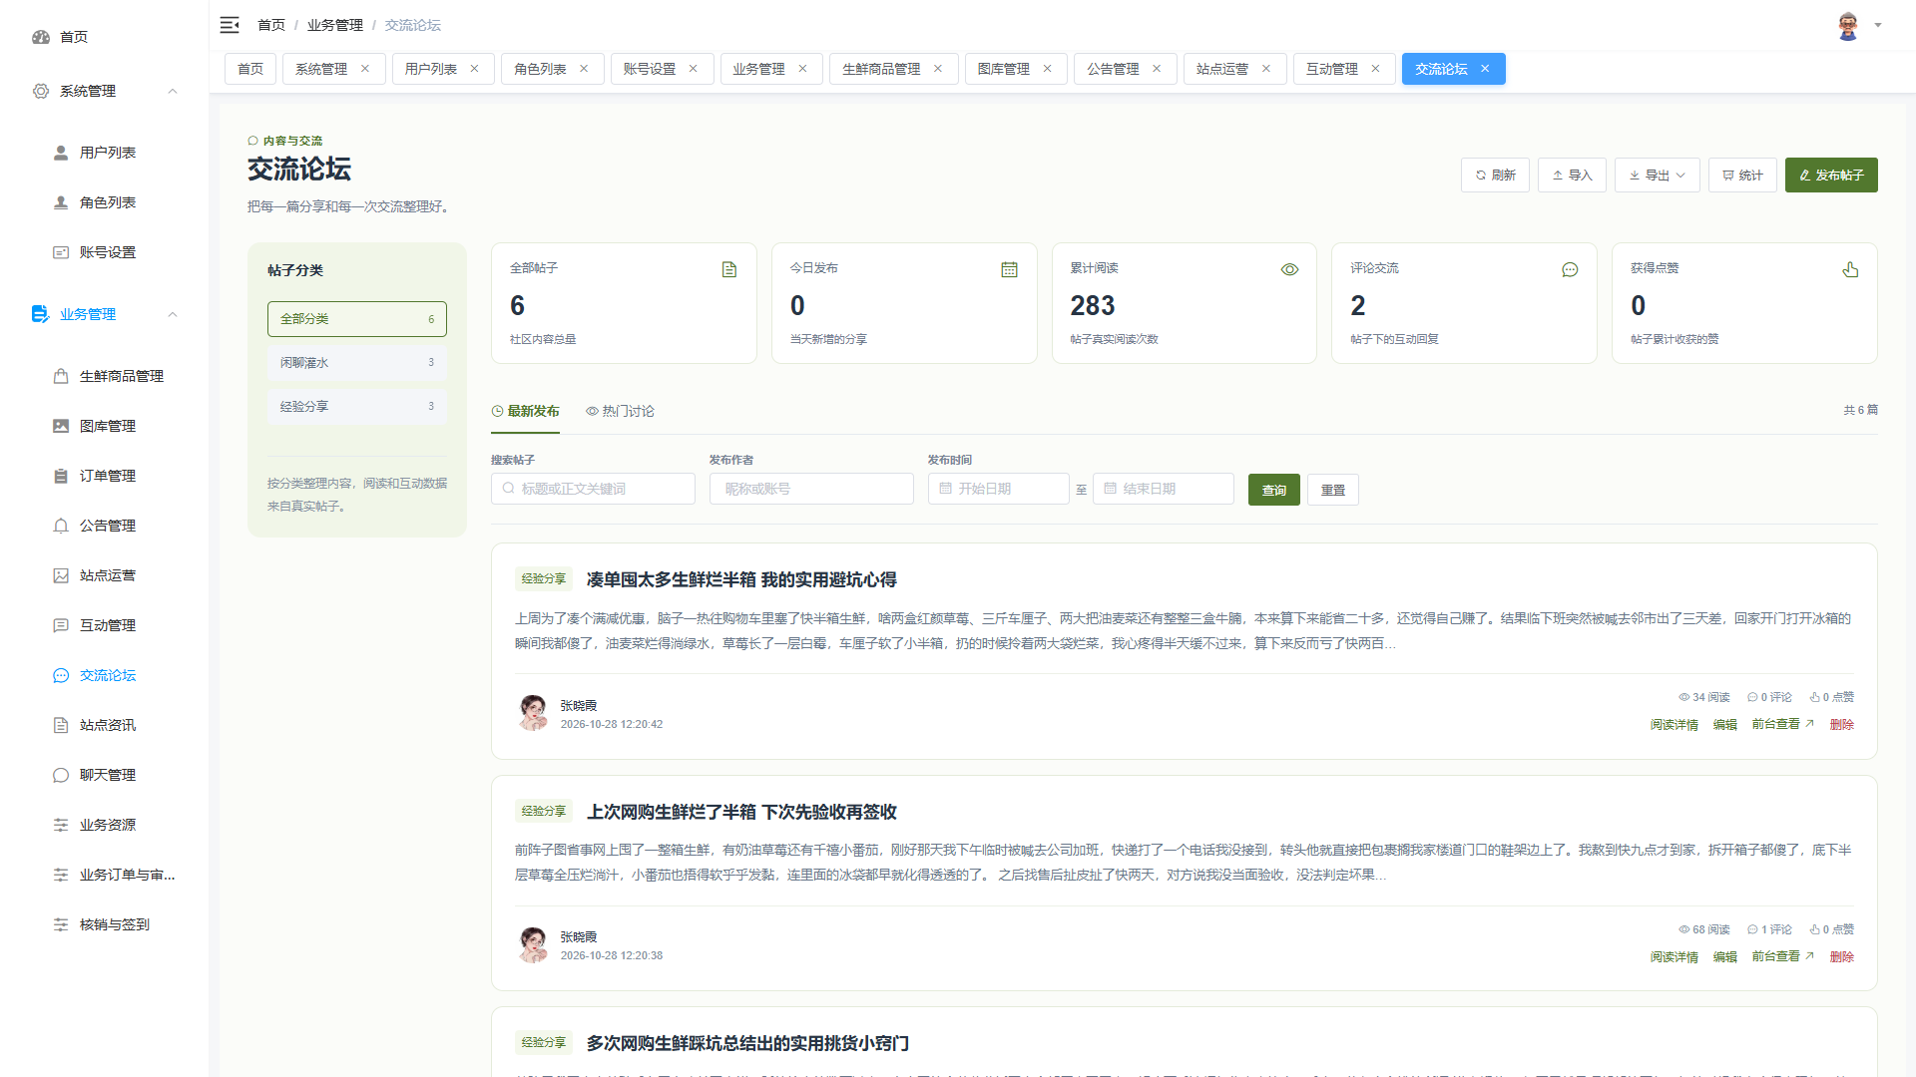This screenshot has width=1916, height=1077.
Task: Select the 经验分享 category in sidebar panel
Action: click(x=357, y=407)
